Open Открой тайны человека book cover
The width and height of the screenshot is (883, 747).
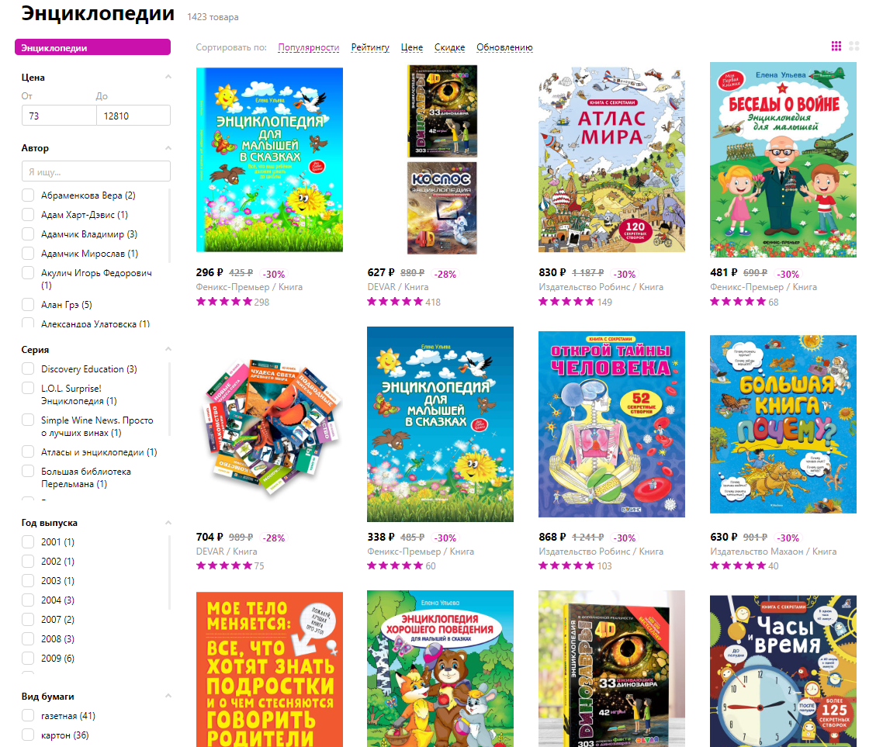pyautogui.click(x=611, y=424)
